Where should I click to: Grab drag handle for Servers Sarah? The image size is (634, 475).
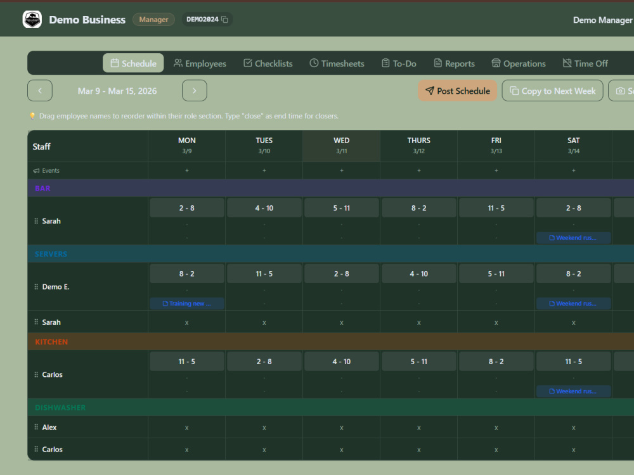pyautogui.click(x=36, y=322)
